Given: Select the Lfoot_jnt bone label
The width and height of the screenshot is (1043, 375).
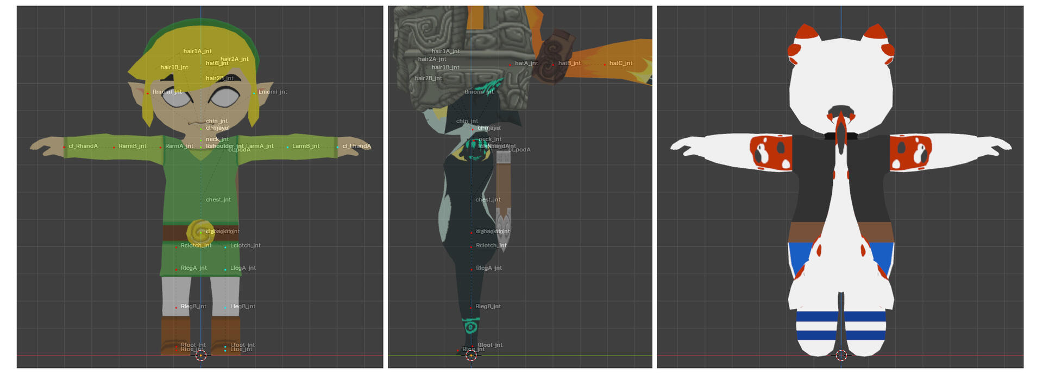Looking at the screenshot, I should coord(242,345).
